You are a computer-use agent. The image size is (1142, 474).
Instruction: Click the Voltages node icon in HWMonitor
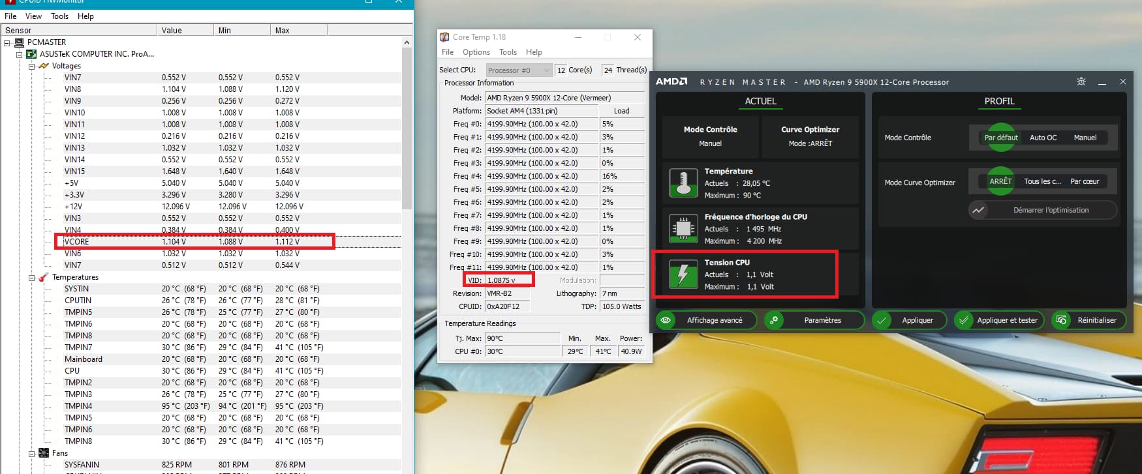click(x=44, y=66)
